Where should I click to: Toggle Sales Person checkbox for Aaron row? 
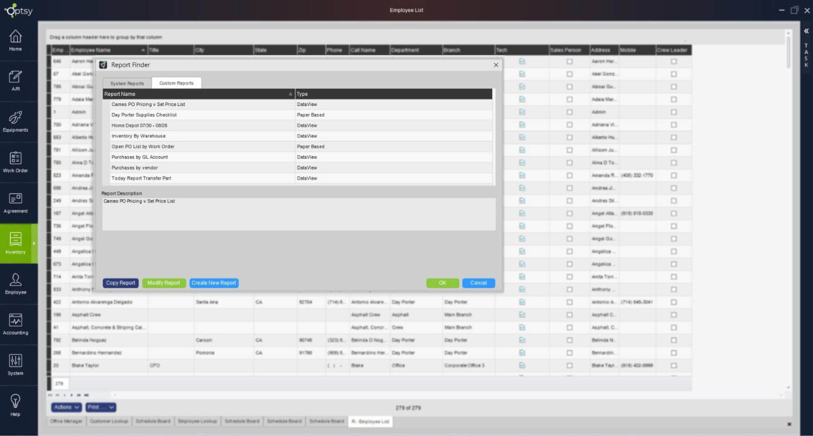[570, 61]
